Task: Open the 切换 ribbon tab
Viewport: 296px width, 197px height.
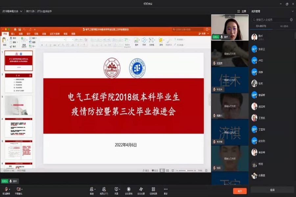Action: pos(36,34)
